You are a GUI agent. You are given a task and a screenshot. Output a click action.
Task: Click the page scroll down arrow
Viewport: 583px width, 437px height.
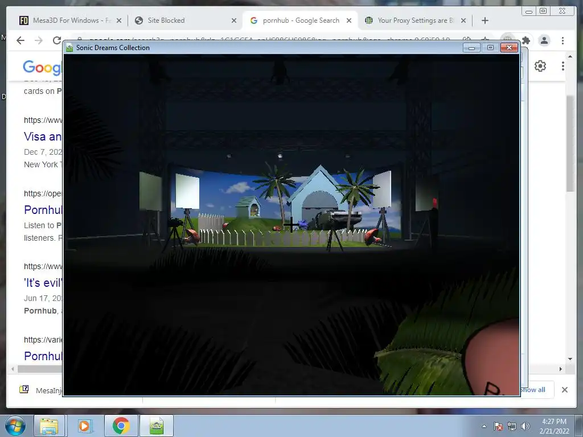(x=570, y=359)
